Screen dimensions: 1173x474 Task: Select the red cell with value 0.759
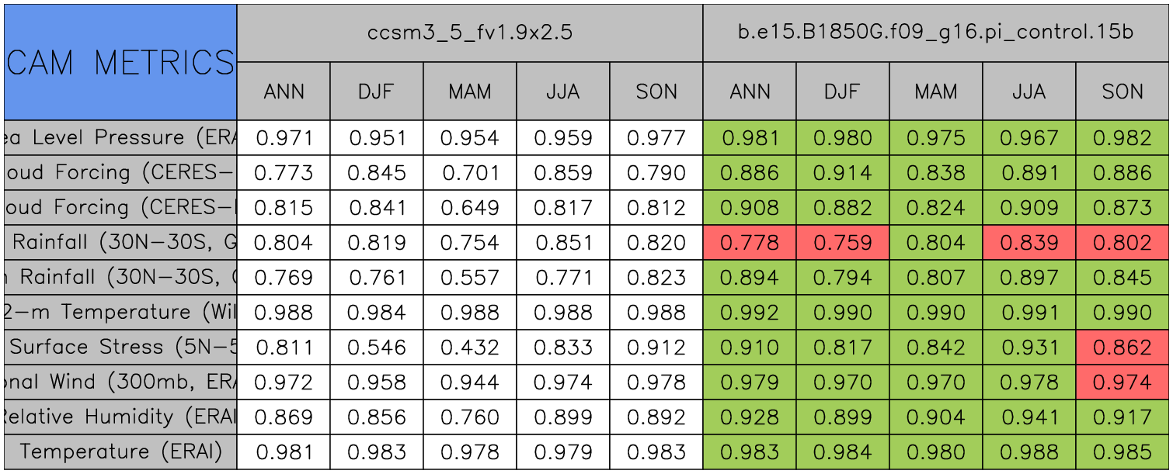coord(843,243)
